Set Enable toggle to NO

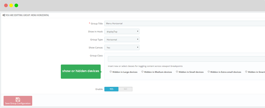click(126, 89)
